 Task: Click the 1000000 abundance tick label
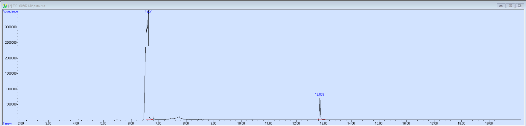pyautogui.click(x=11, y=89)
